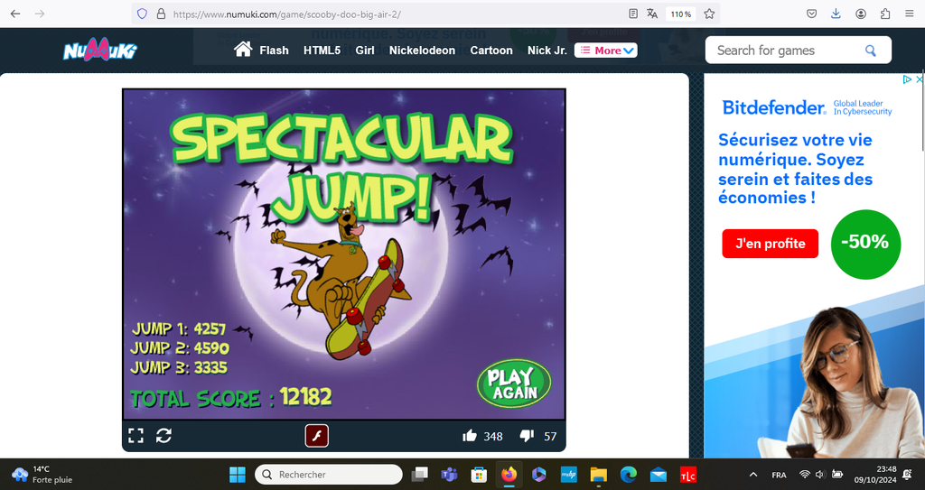Click the thumbs down dislike icon
The height and width of the screenshot is (490, 925).
pos(527,436)
